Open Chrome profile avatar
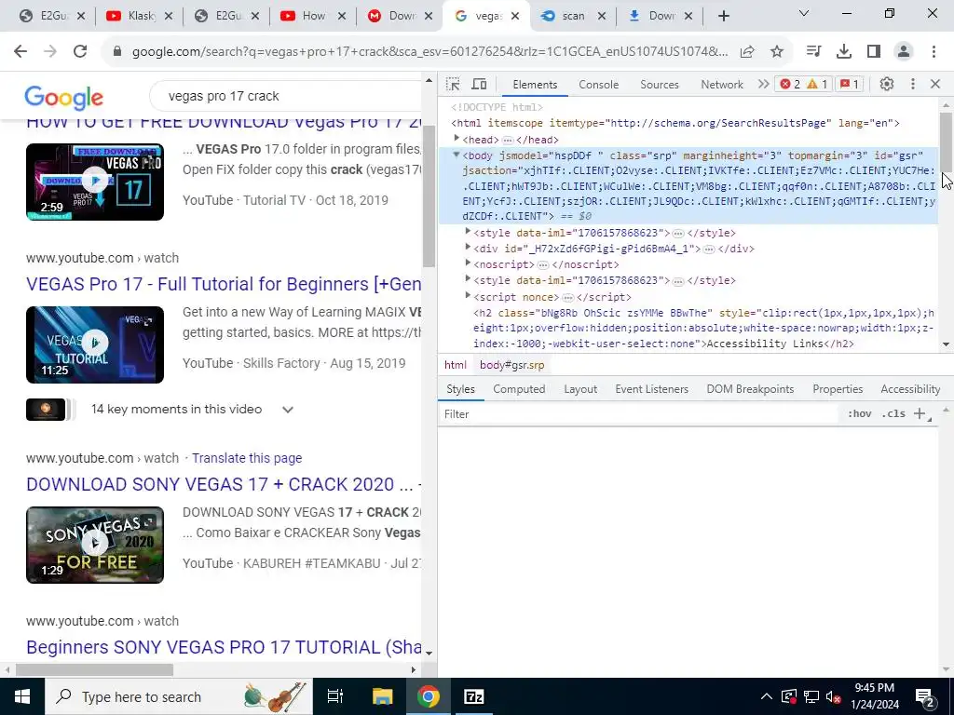The height and width of the screenshot is (715, 954). pyautogui.click(x=904, y=52)
